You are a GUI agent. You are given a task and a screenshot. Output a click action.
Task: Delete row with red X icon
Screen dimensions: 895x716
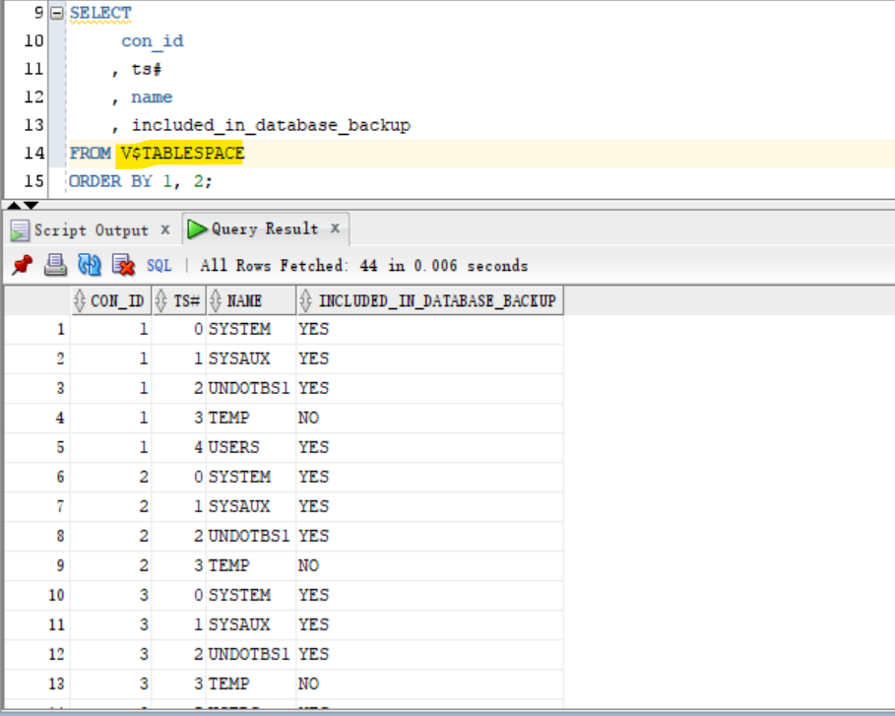click(x=123, y=265)
